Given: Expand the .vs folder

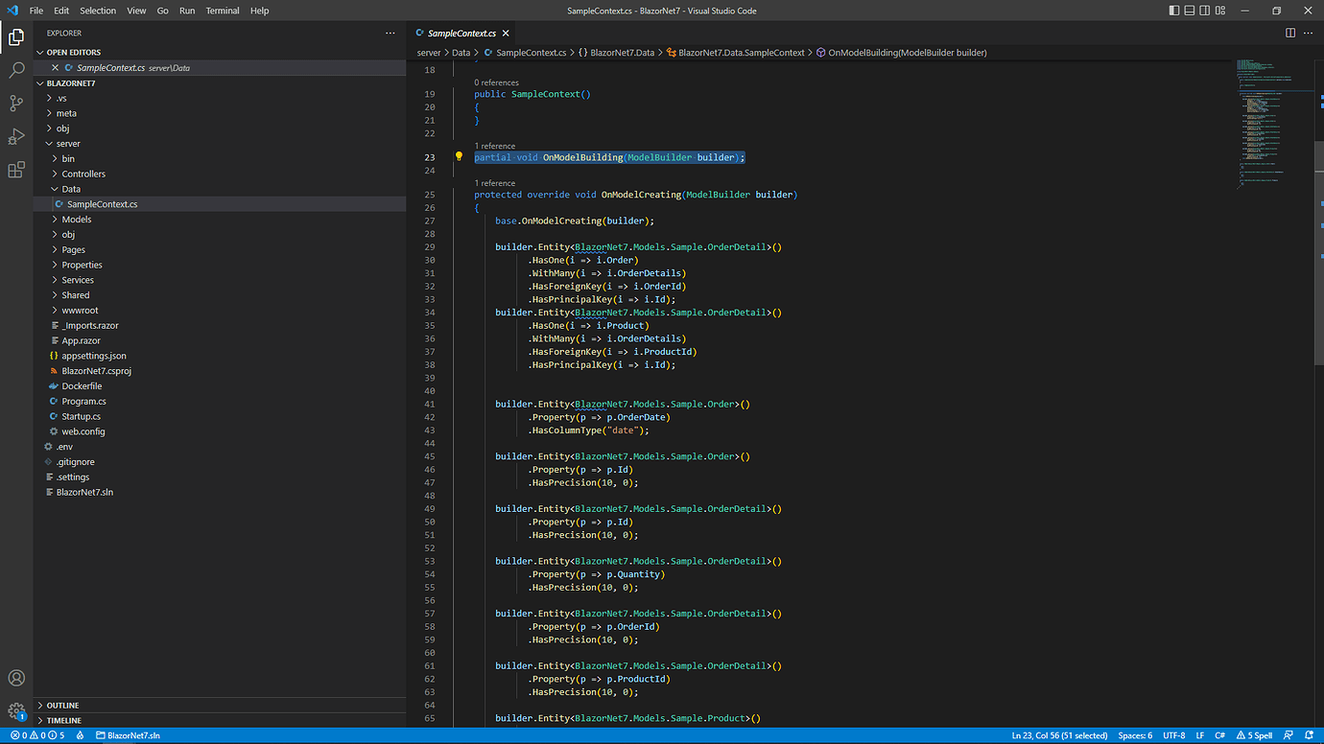Looking at the screenshot, I should tap(61, 98).
